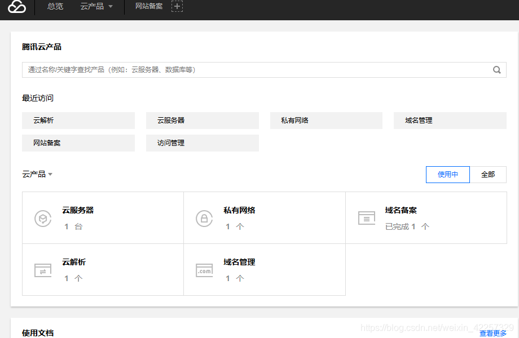Click the 使用文档 heading

[38, 333]
